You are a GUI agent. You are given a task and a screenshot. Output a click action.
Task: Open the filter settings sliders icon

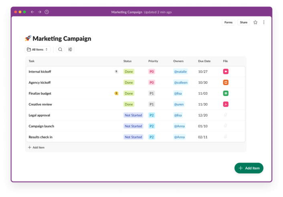click(70, 49)
